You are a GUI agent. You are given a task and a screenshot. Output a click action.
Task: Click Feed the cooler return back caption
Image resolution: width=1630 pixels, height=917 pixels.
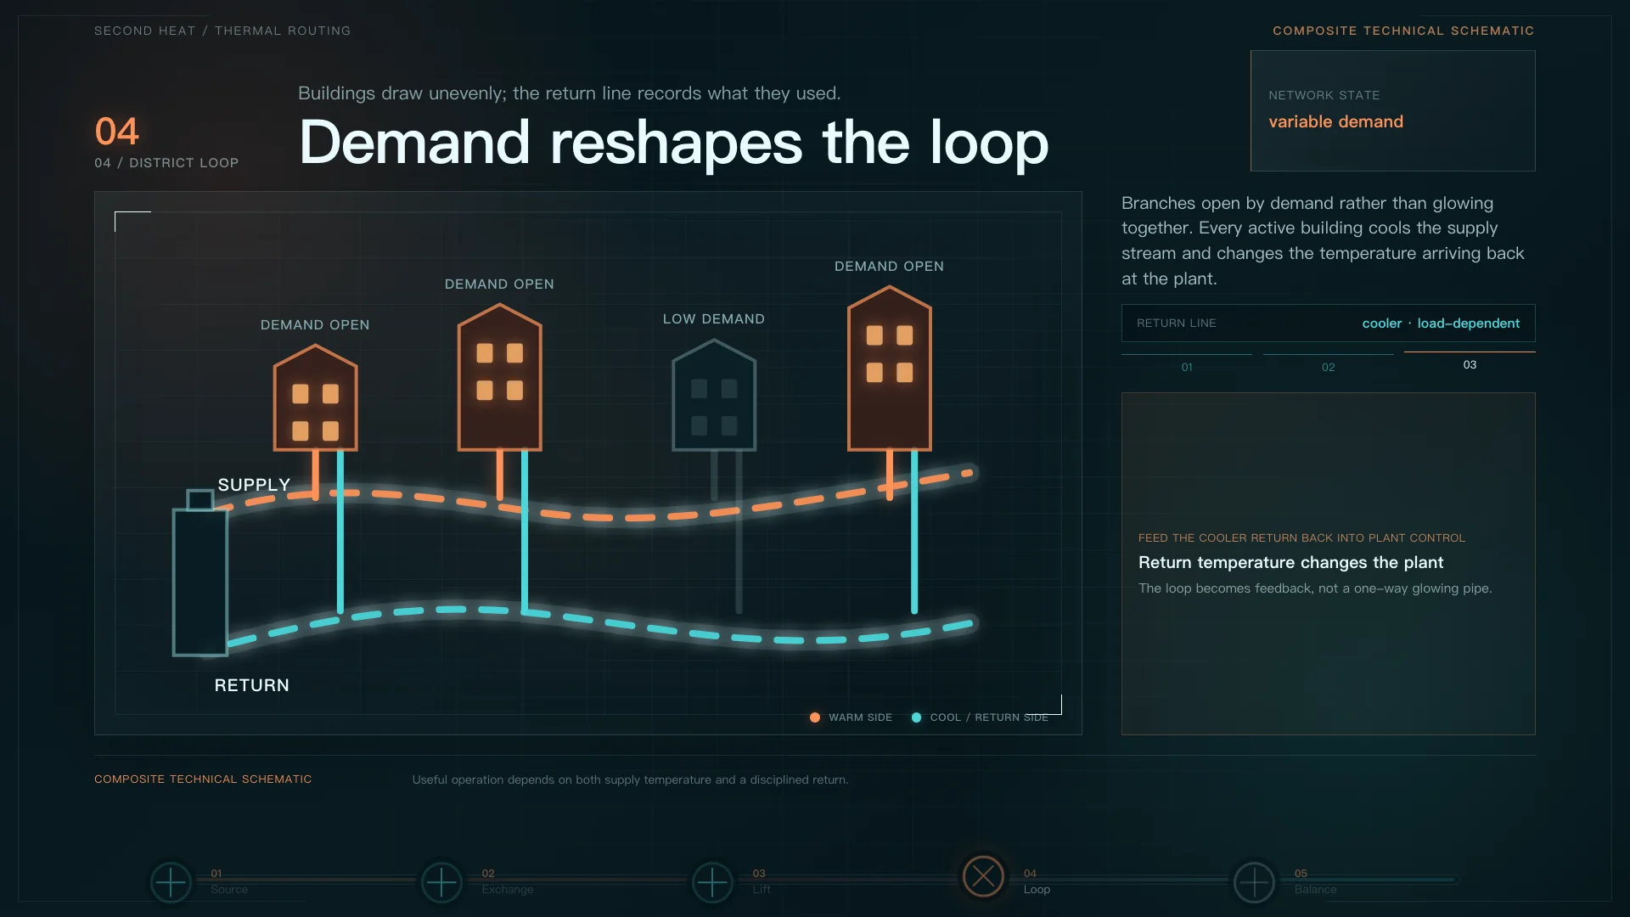(1301, 538)
